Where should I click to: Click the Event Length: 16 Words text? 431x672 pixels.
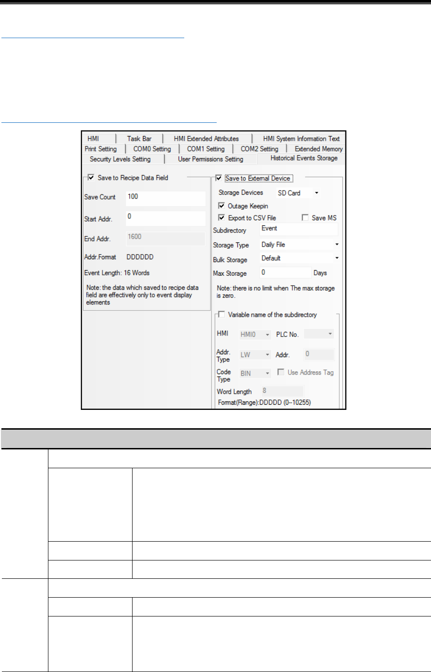pos(117,272)
